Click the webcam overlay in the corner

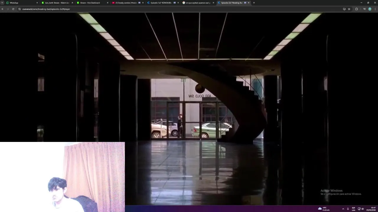pos(62,177)
